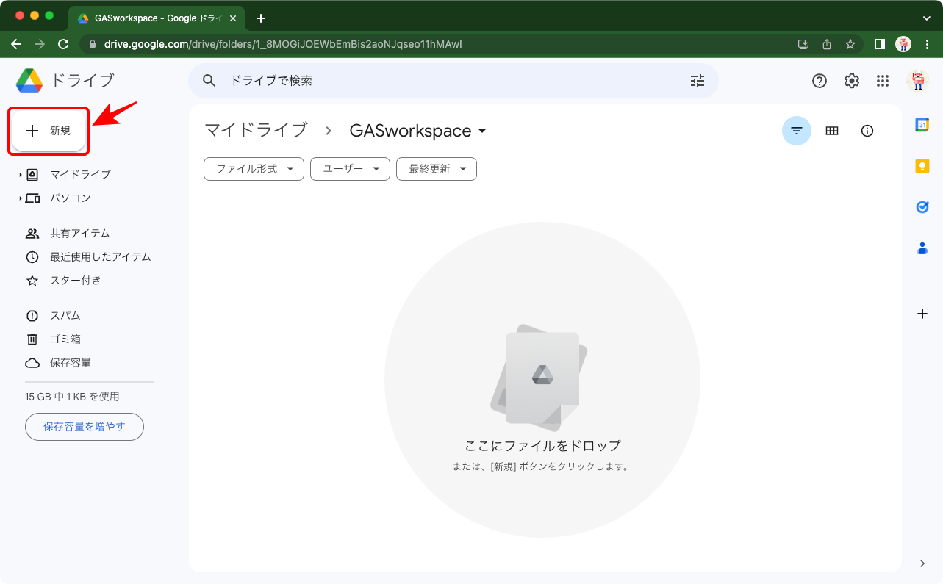Open Google Calendar from the side panel

(922, 125)
